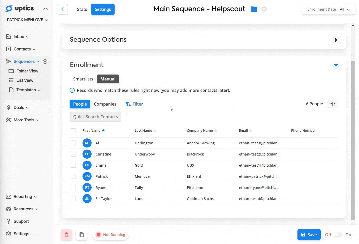Click the PM avatar for Patrick Menlove
This screenshot has height=244, width=359.
(x=87, y=176)
